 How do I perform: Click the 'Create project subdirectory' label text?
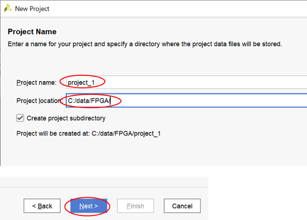tap(66, 118)
